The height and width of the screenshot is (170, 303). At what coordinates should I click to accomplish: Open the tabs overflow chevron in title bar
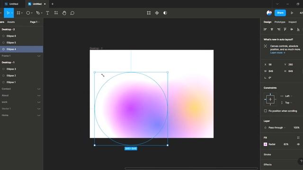click(277, 4)
